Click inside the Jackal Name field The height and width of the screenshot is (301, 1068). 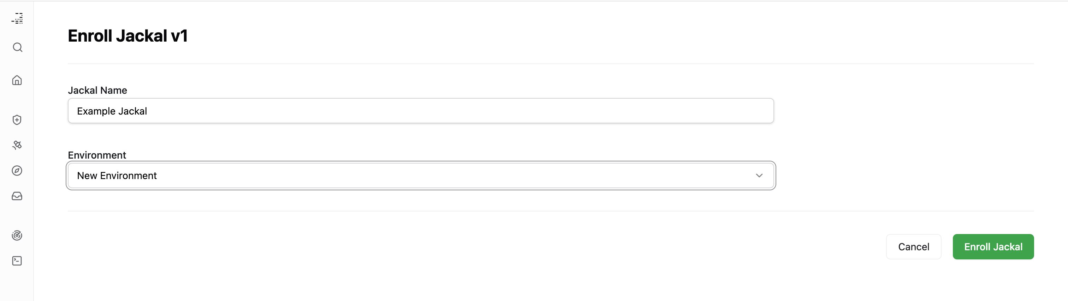[x=420, y=111]
